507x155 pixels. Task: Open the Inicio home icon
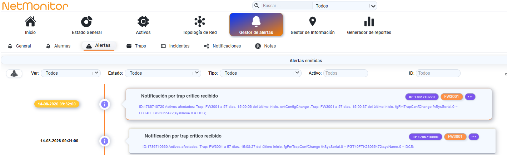(30, 22)
